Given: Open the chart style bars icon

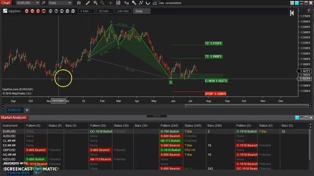Looking at the screenshot, I should [78, 3].
